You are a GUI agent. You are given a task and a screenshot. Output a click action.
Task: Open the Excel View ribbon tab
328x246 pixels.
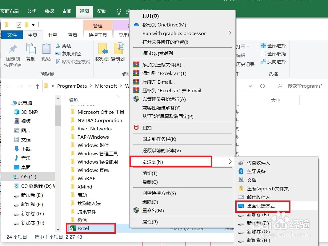[84, 11]
